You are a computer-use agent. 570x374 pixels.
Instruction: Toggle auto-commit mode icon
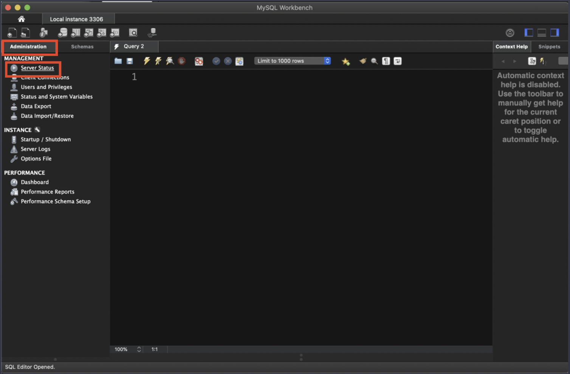(x=239, y=61)
